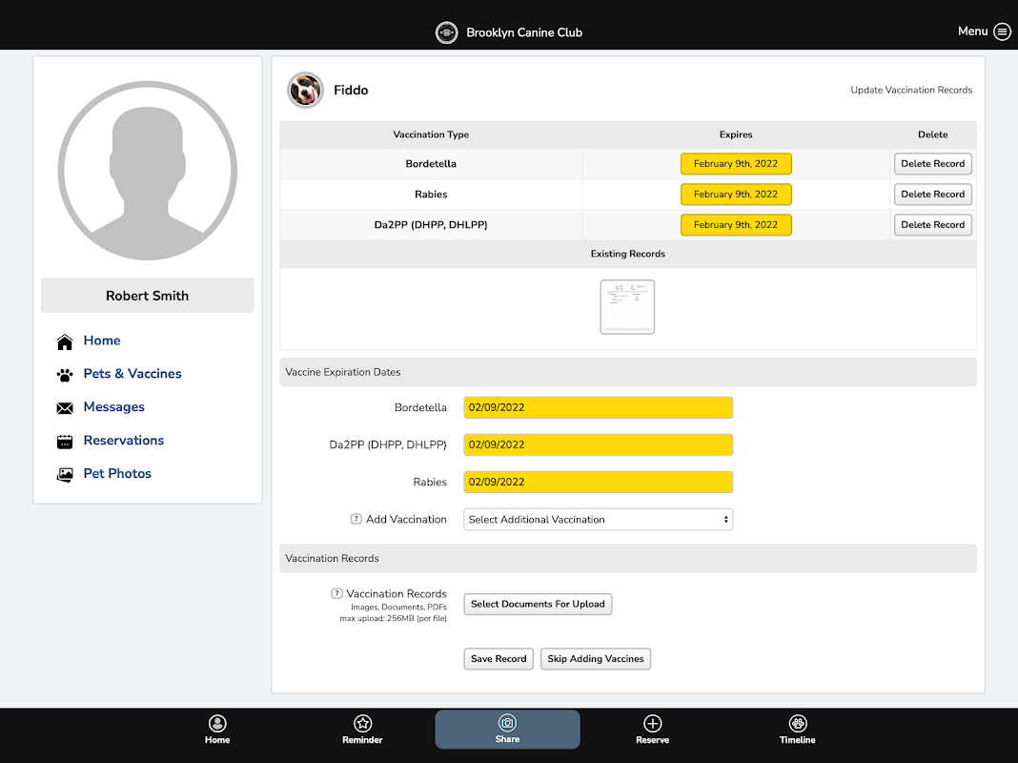Click Skip Adding Vaccines button

(596, 658)
